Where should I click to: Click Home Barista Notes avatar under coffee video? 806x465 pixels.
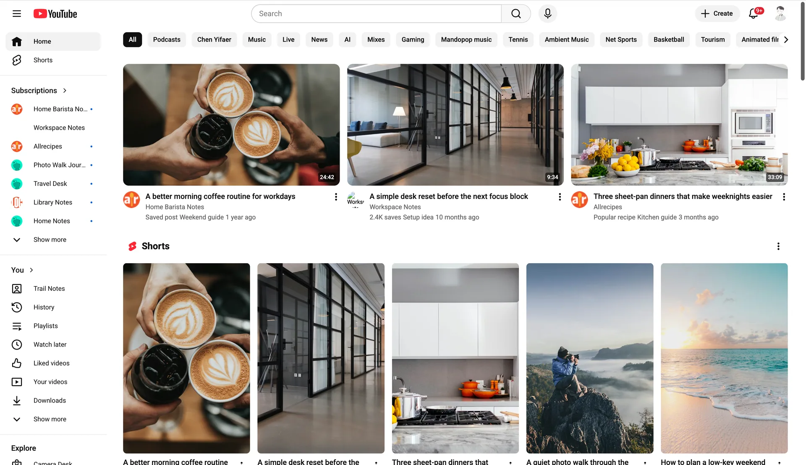131,200
